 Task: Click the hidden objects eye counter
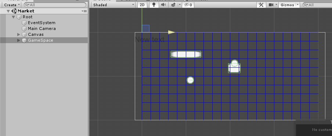click(x=188, y=5)
